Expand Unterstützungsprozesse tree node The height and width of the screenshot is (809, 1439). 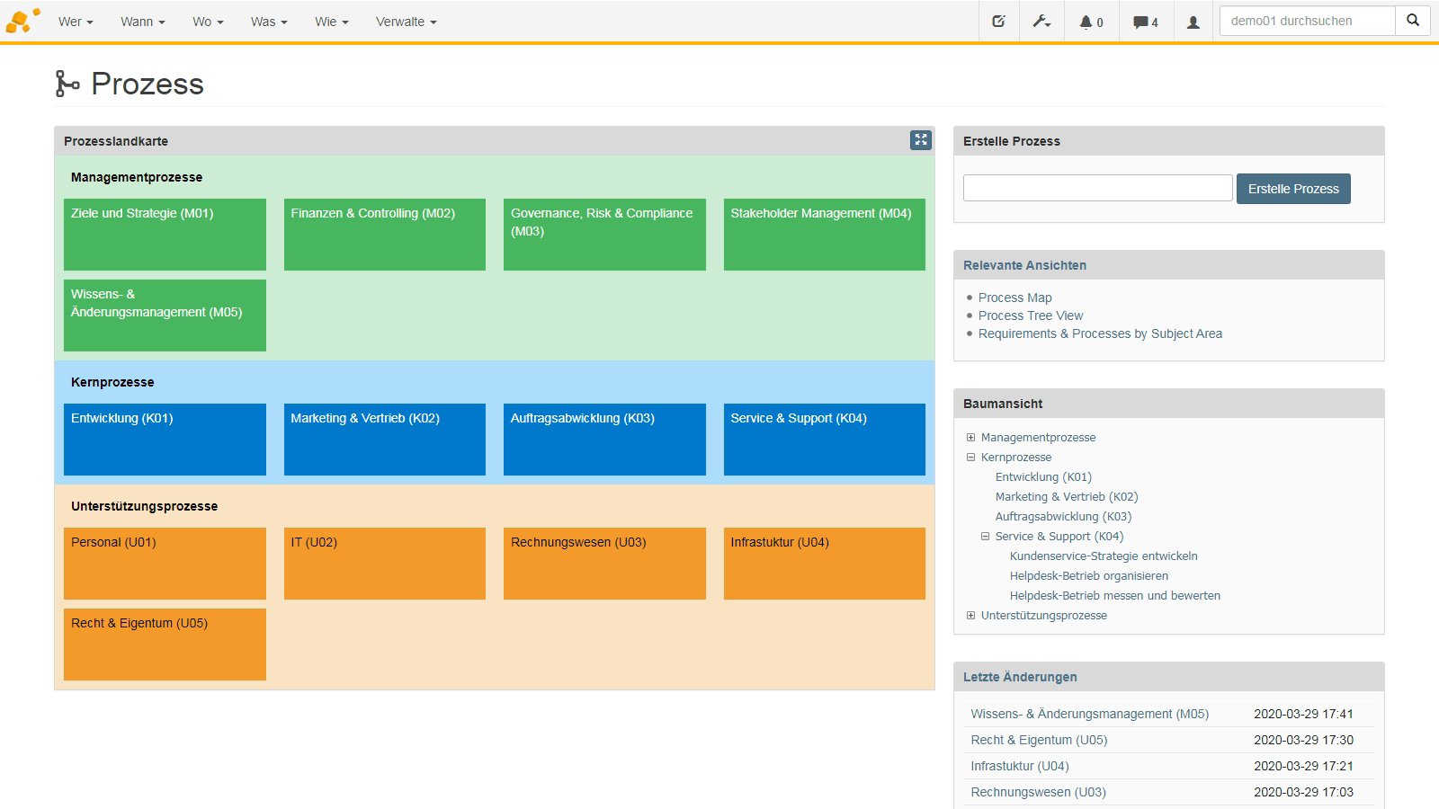pos(970,616)
